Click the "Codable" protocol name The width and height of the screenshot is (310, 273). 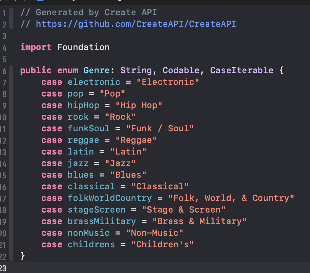(x=181, y=71)
